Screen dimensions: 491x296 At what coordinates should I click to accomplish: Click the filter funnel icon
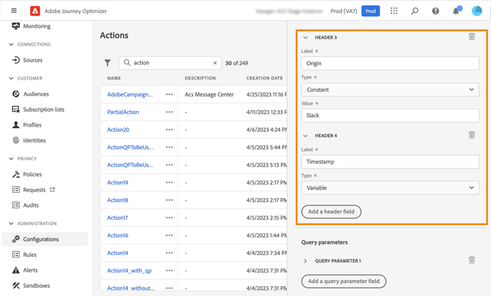(107, 63)
